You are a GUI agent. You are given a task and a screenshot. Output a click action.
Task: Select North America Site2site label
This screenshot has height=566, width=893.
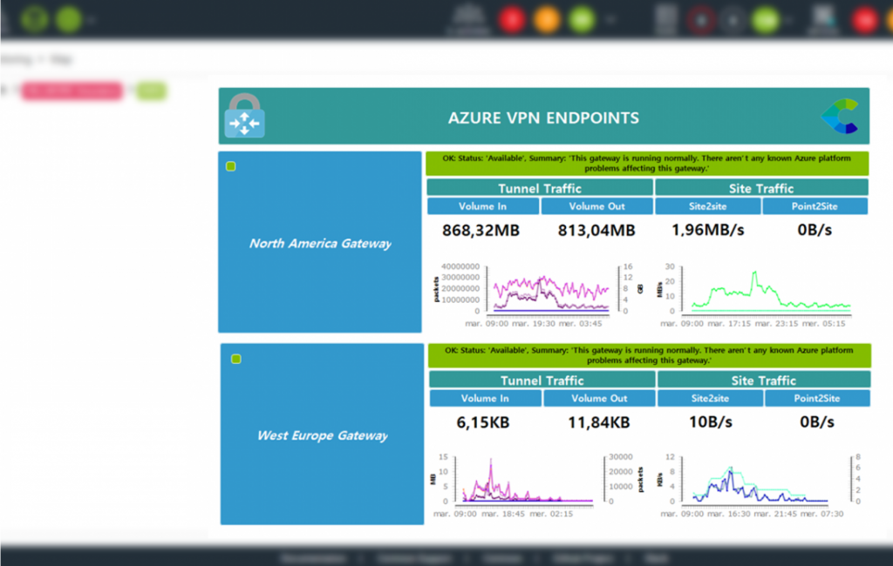pos(708,206)
